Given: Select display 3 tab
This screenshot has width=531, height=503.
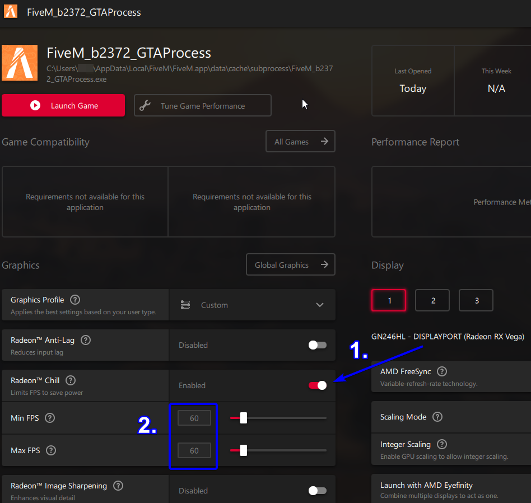Looking at the screenshot, I should pos(476,301).
